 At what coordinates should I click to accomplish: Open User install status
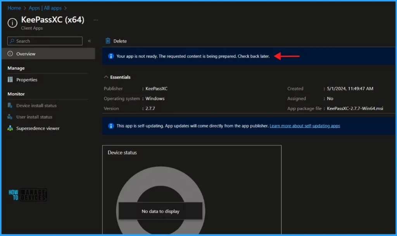click(x=34, y=117)
